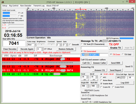The width and height of the screenshot is (136, 104).
Task: Click the Restore Defaults button
Action: pyautogui.click(x=66, y=49)
